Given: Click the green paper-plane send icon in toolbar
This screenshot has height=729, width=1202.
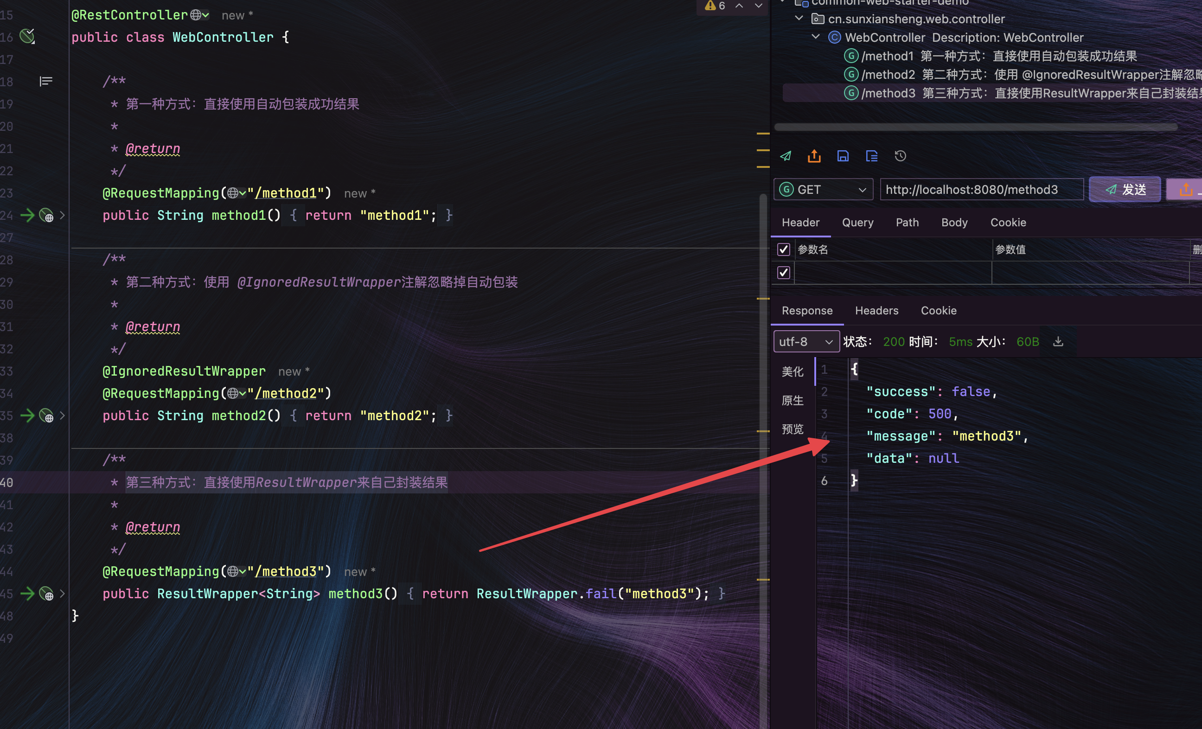Looking at the screenshot, I should tap(786, 156).
